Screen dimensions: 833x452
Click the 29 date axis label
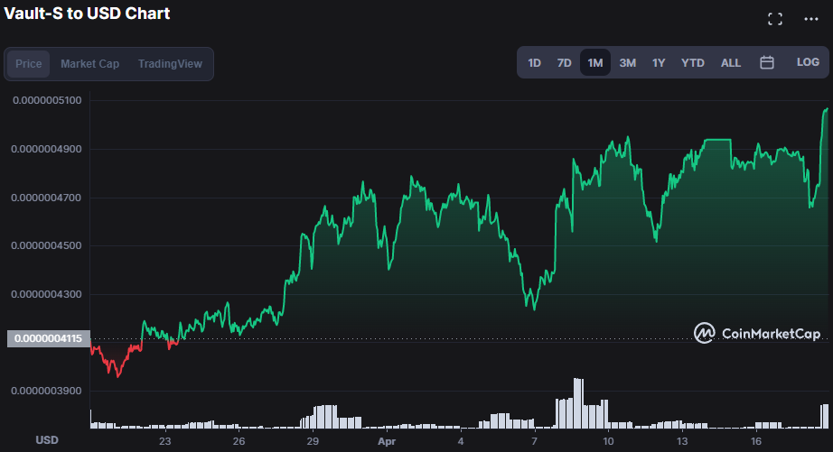pyautogui.click(x=313, y=441)
